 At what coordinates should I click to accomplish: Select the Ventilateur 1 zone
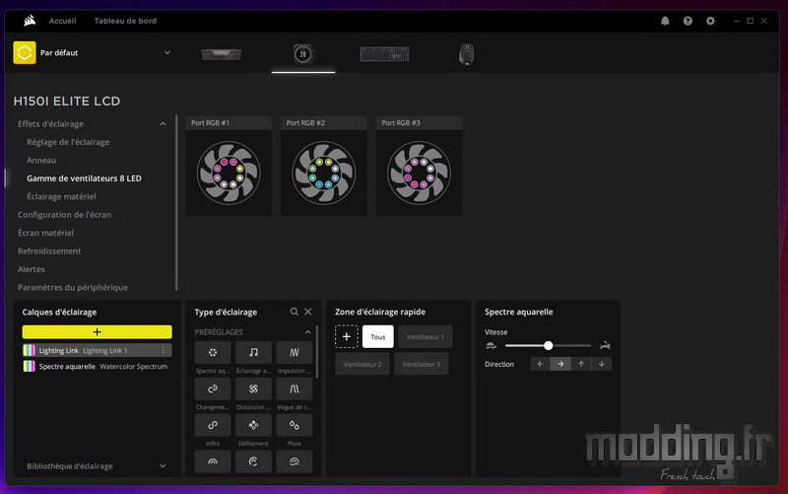[426, 336]
